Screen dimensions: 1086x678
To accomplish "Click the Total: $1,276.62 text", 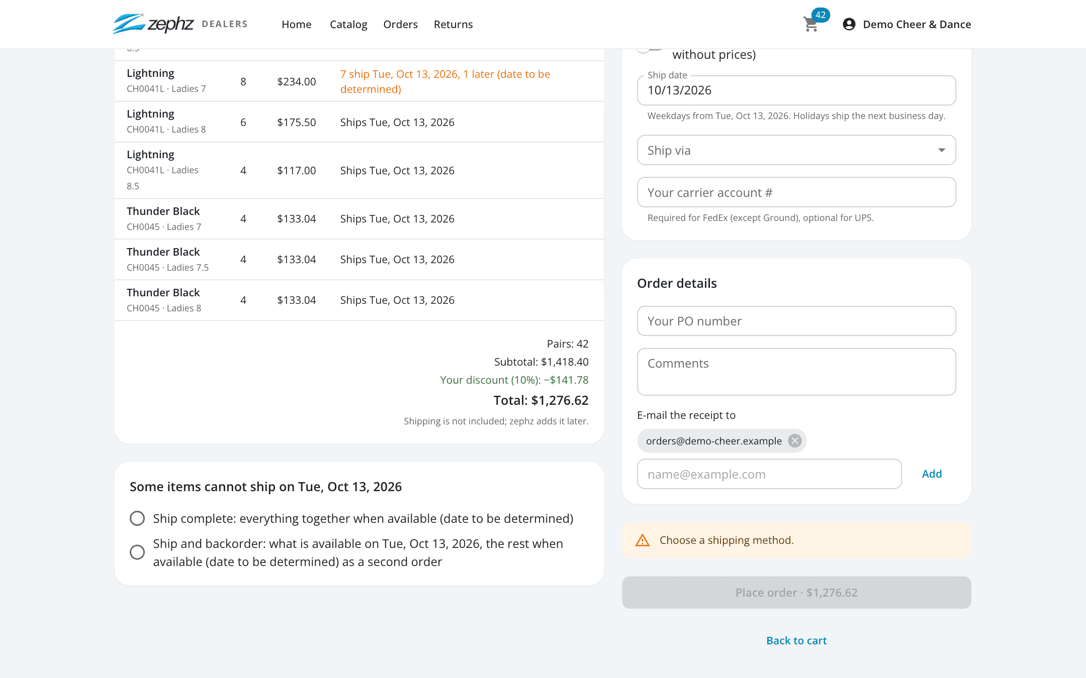I will point(541,400).
